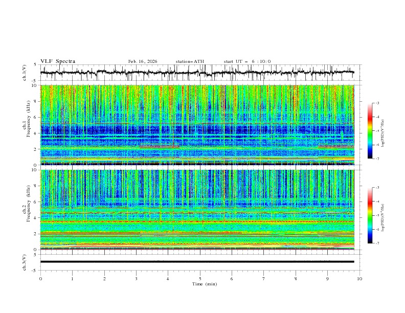Click the ch.2 PSD color bar
This screenshot has height=313, width=405.
pyautogui.click(x=370, y=215)
